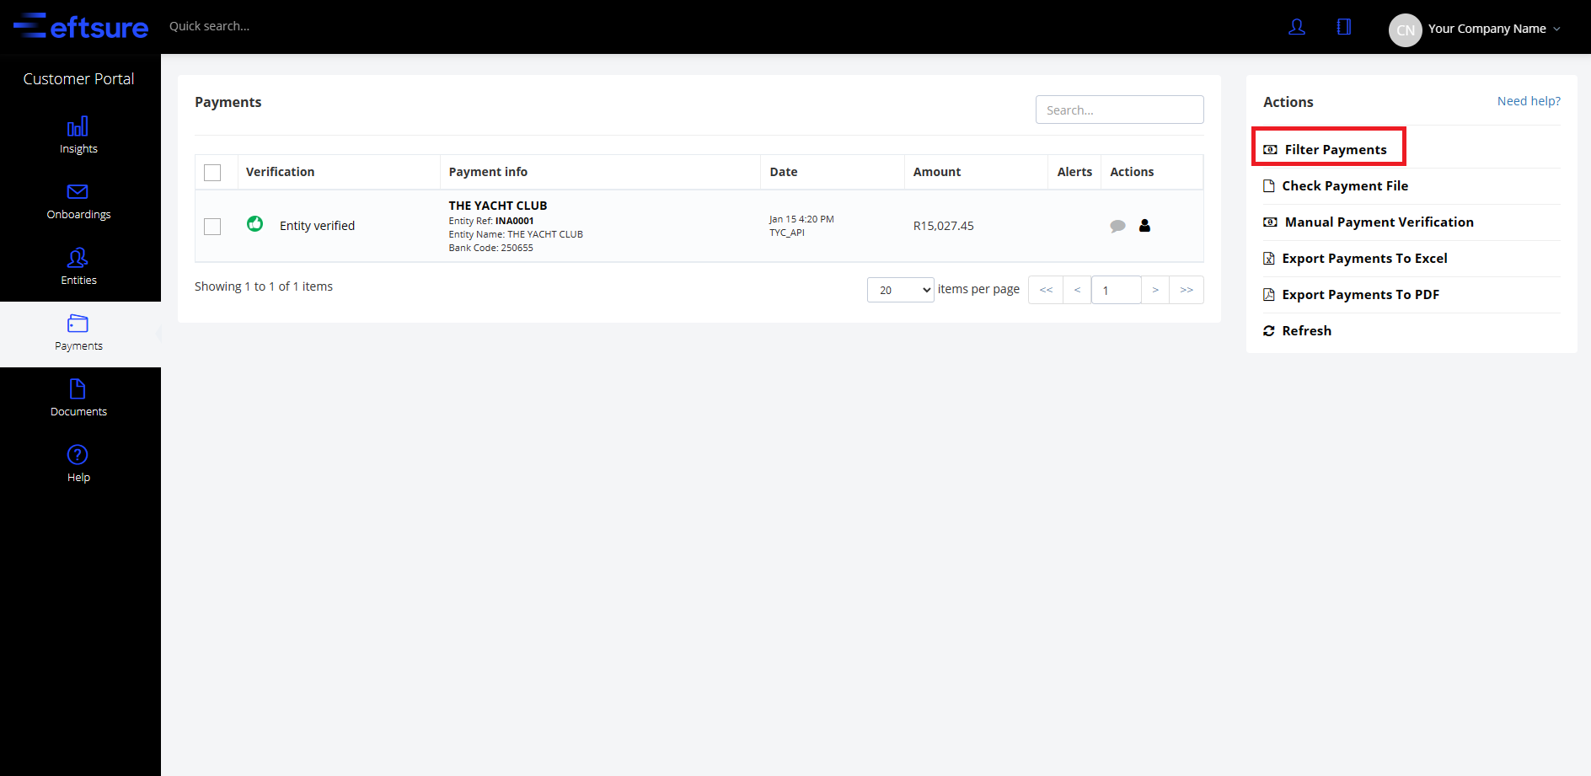Click the page number input field
Image resolution: width=1591 pixels, height=776 pixels.
(x=1116, y=290)
